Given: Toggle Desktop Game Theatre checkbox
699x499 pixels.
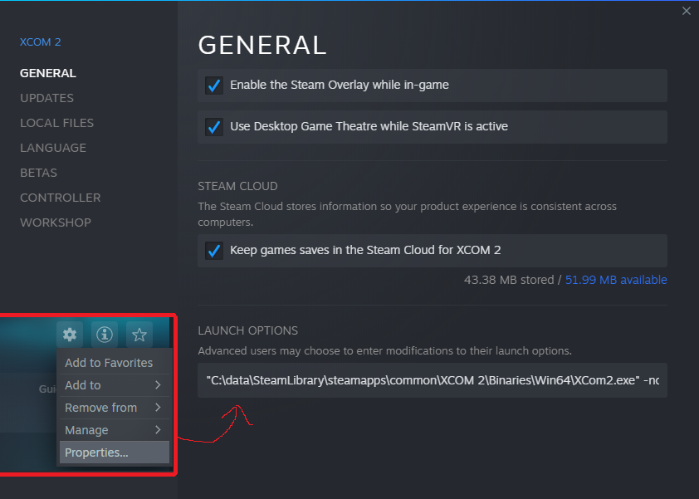Looking at the screenshot, I should pos(214,127).
